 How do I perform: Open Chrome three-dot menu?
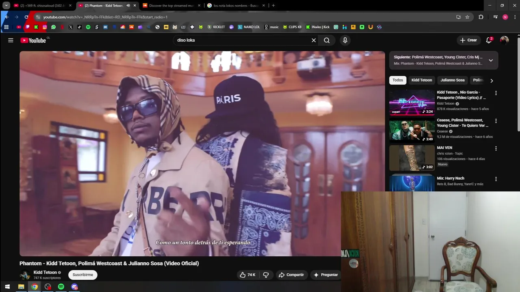(515, 17)
